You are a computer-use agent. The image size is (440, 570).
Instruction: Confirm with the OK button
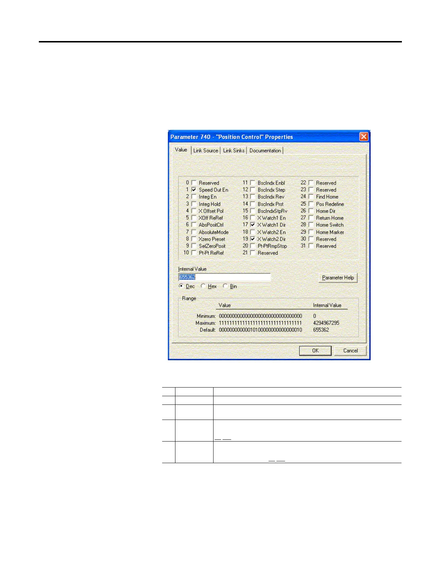click(x=315, y=350)
